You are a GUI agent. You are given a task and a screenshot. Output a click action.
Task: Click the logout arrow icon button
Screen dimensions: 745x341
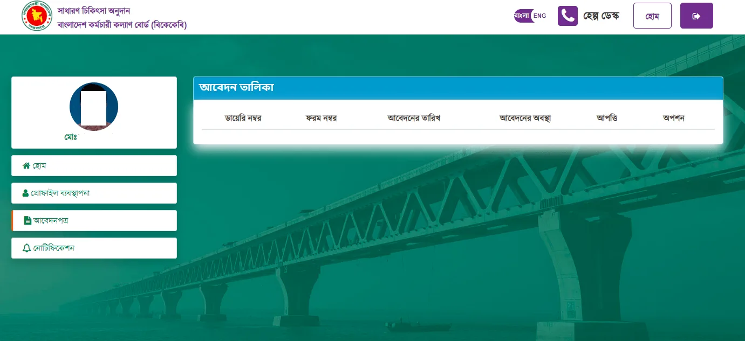[696, 16]
